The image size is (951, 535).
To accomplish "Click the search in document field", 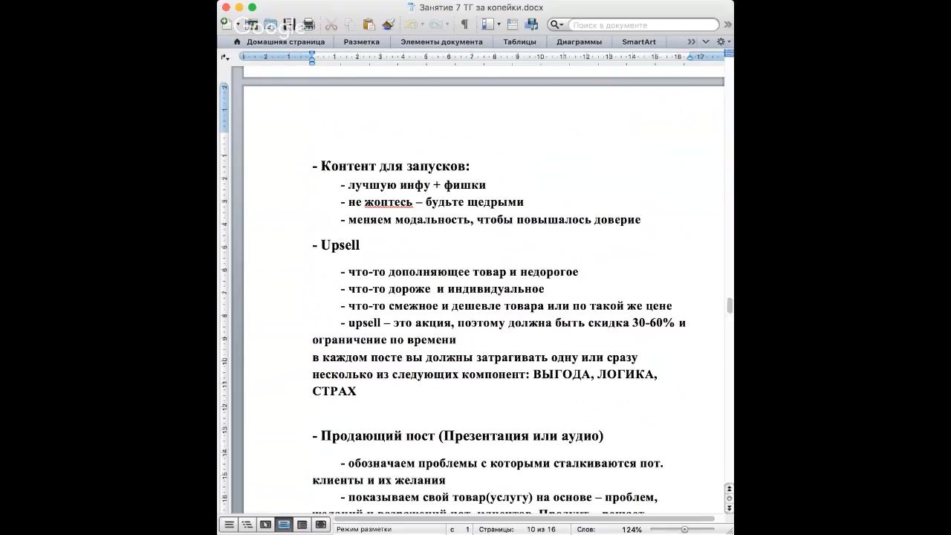I will point(643,25).
